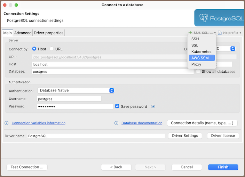This screenshot has height=177, width=245.
Task: Uncheck the Save password checkbox
Action: (x=117, y=106)
